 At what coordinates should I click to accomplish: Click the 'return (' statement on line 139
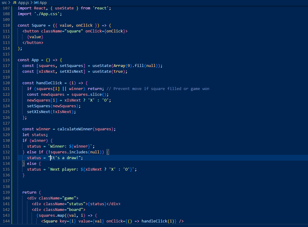[x=31, y=192]
